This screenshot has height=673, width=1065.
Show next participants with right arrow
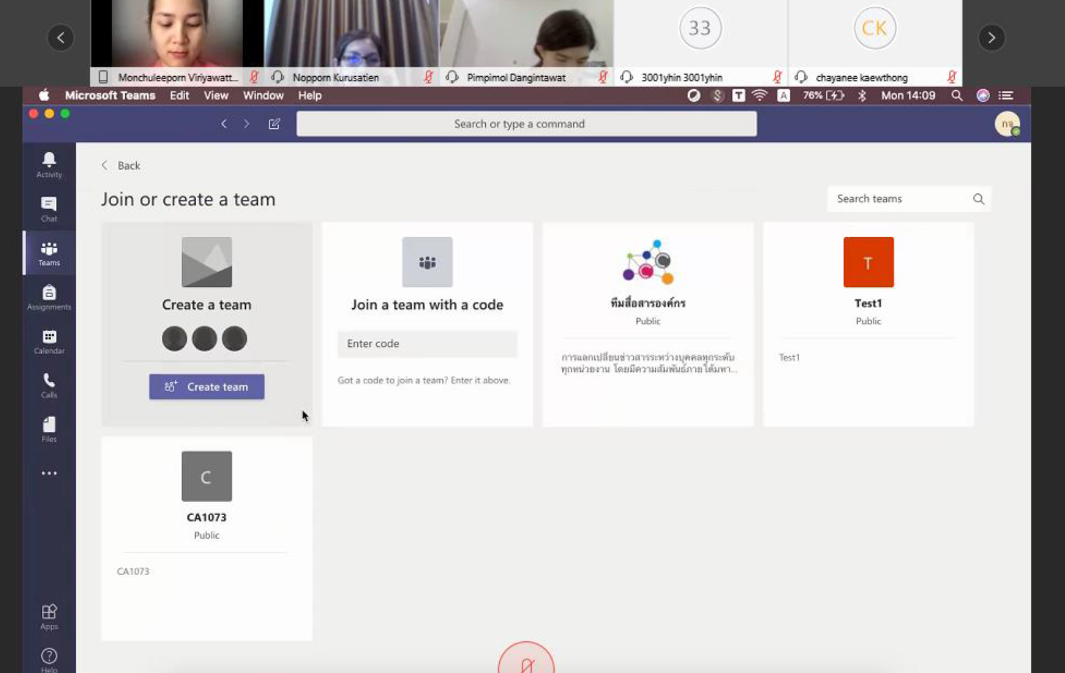991,38
